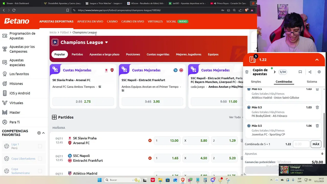Open Apuestas en Vivo menu
Screen dimensions: 327x184
(90, 21)
